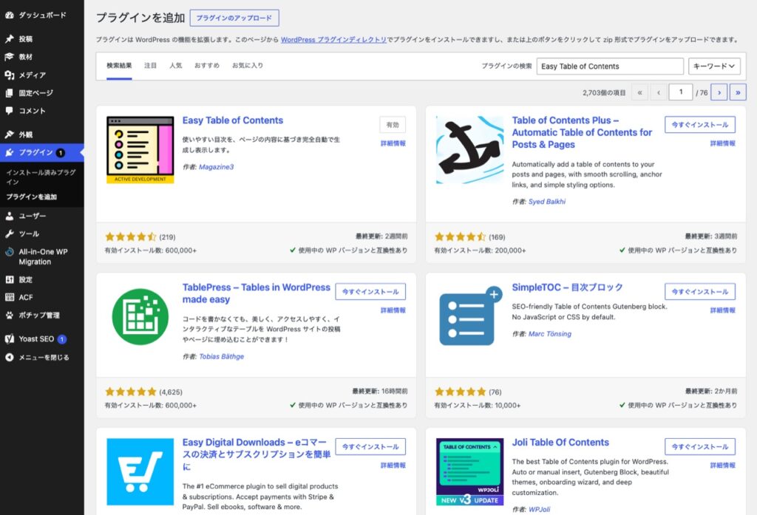Click the メニューを閉じる collapse arrow icon

[x=9, y=357]
